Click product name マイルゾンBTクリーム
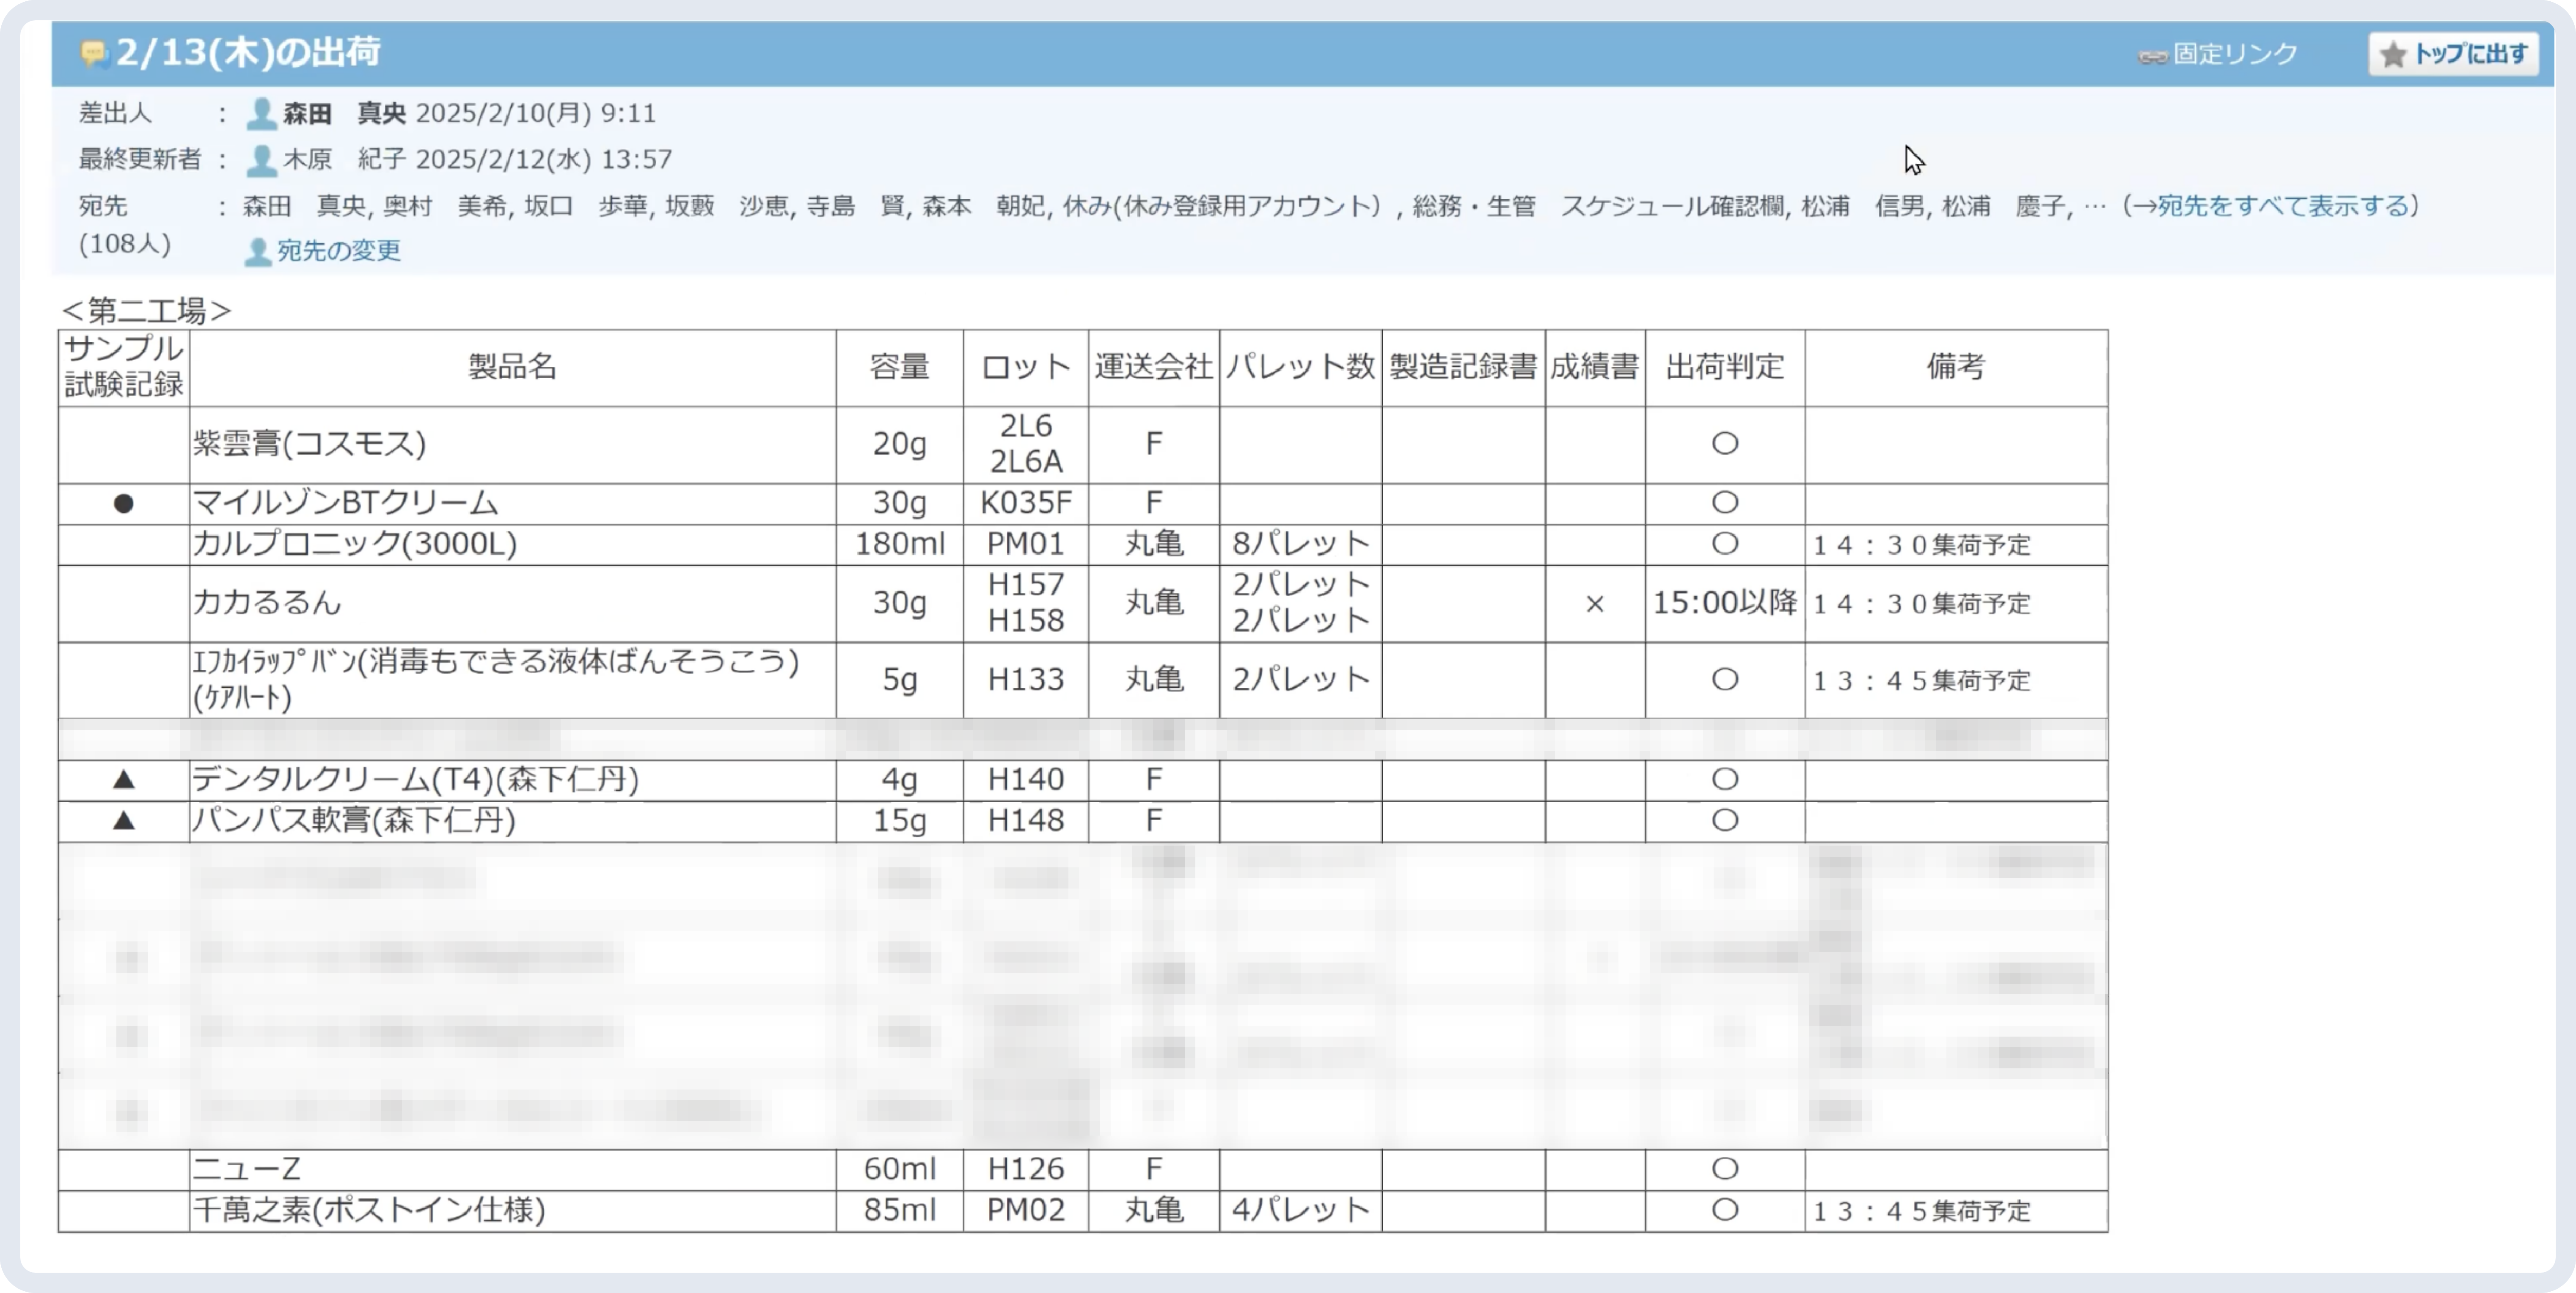 345,503
